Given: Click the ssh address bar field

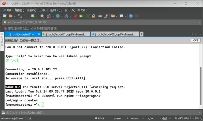Looking at the screenshot, I should 102,22.
